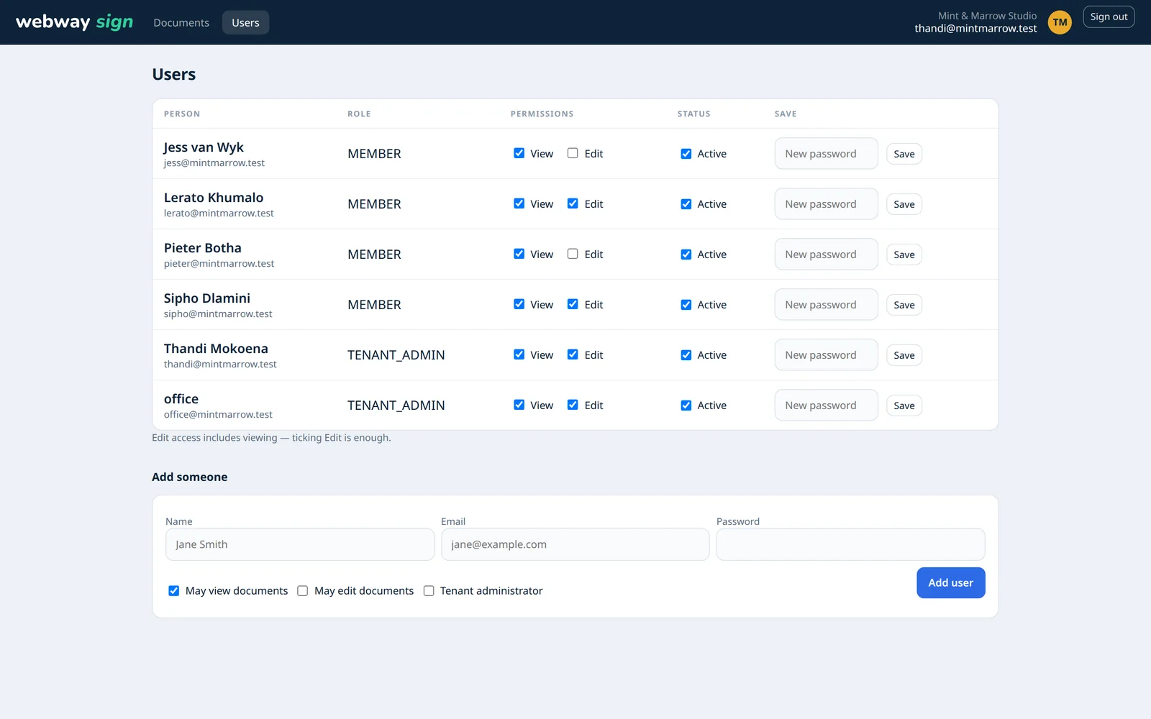Toggle Active status for Jess van Wyk
Viewport: 1151px width, 719px height.
[686, 154]
